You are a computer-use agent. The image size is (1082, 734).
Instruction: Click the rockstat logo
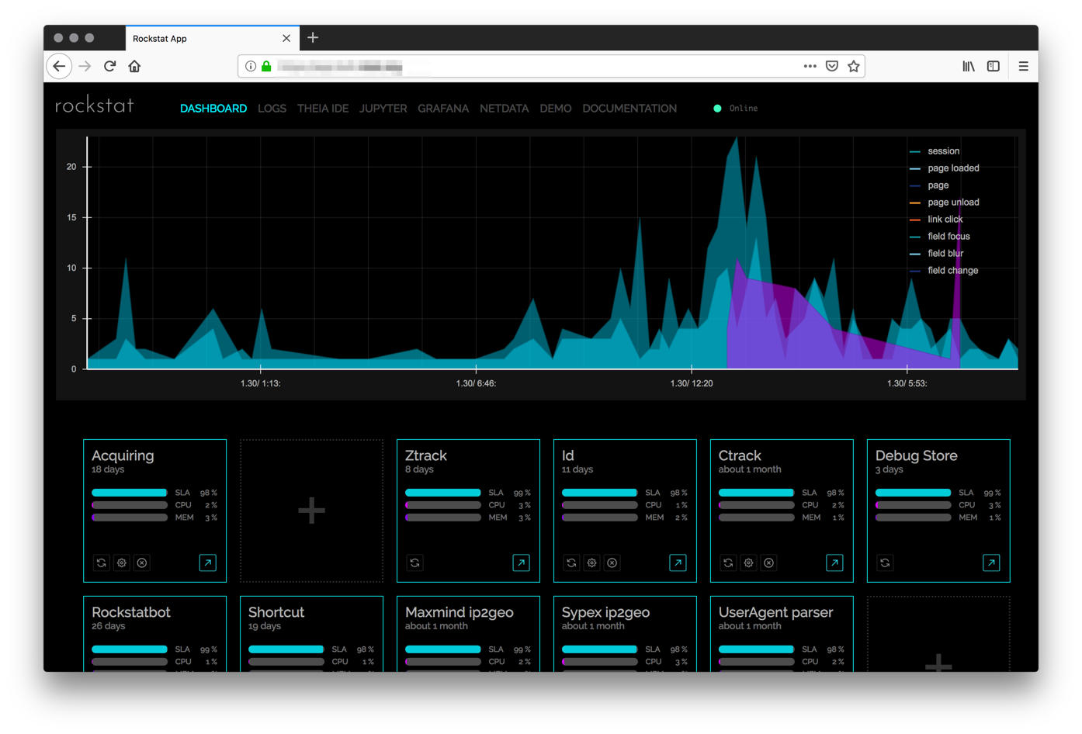click(95, 106)
